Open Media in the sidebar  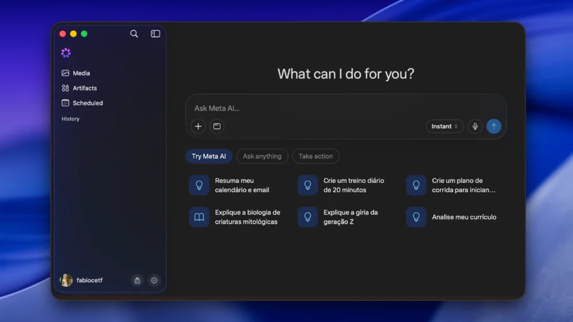click(81, 73)
